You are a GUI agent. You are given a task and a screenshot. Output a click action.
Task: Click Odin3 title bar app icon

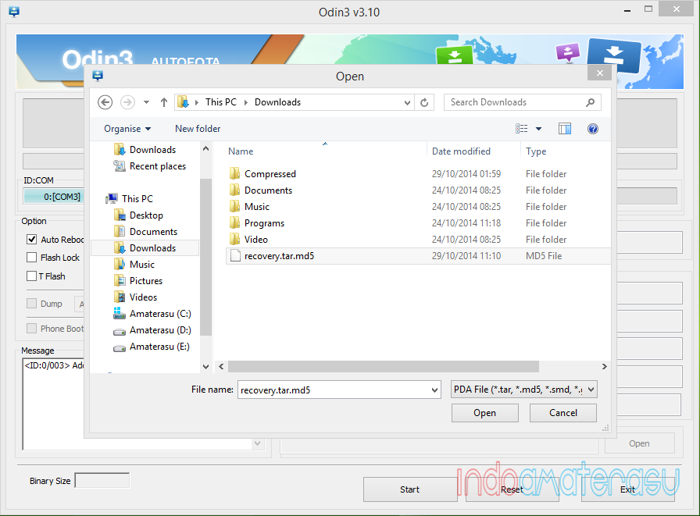point(14,12)
